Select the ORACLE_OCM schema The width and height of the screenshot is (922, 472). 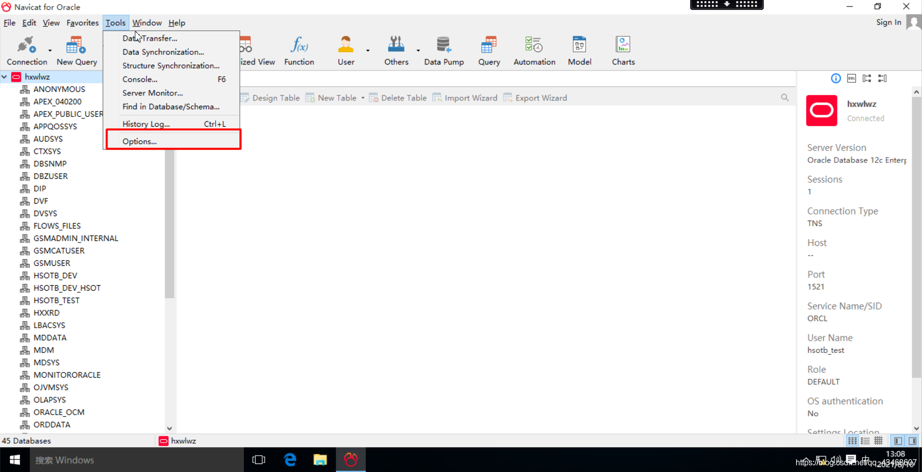click(x=59, y=412)
